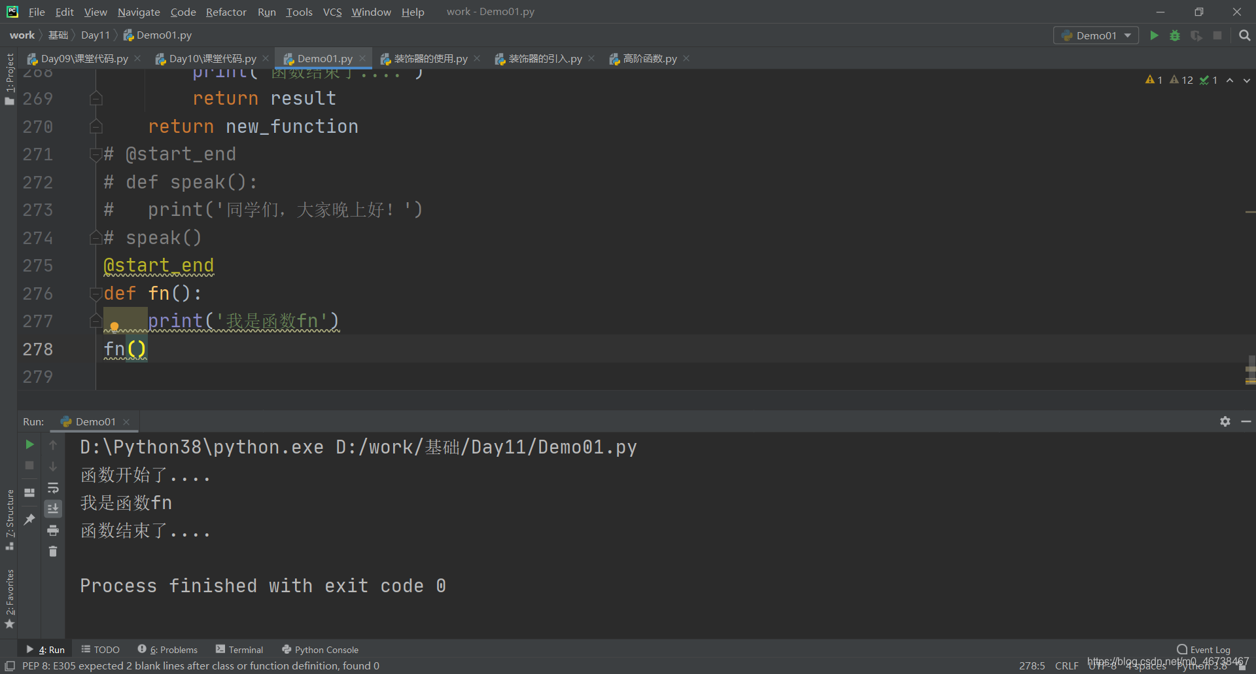This screenshot has height=674, width=1256.
Task: Rerun Demo01 from Run panel play icon
Action: 29,444
